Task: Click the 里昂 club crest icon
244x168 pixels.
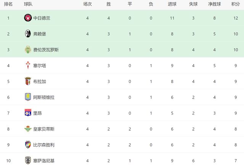Action: click(x=27, y=113)
